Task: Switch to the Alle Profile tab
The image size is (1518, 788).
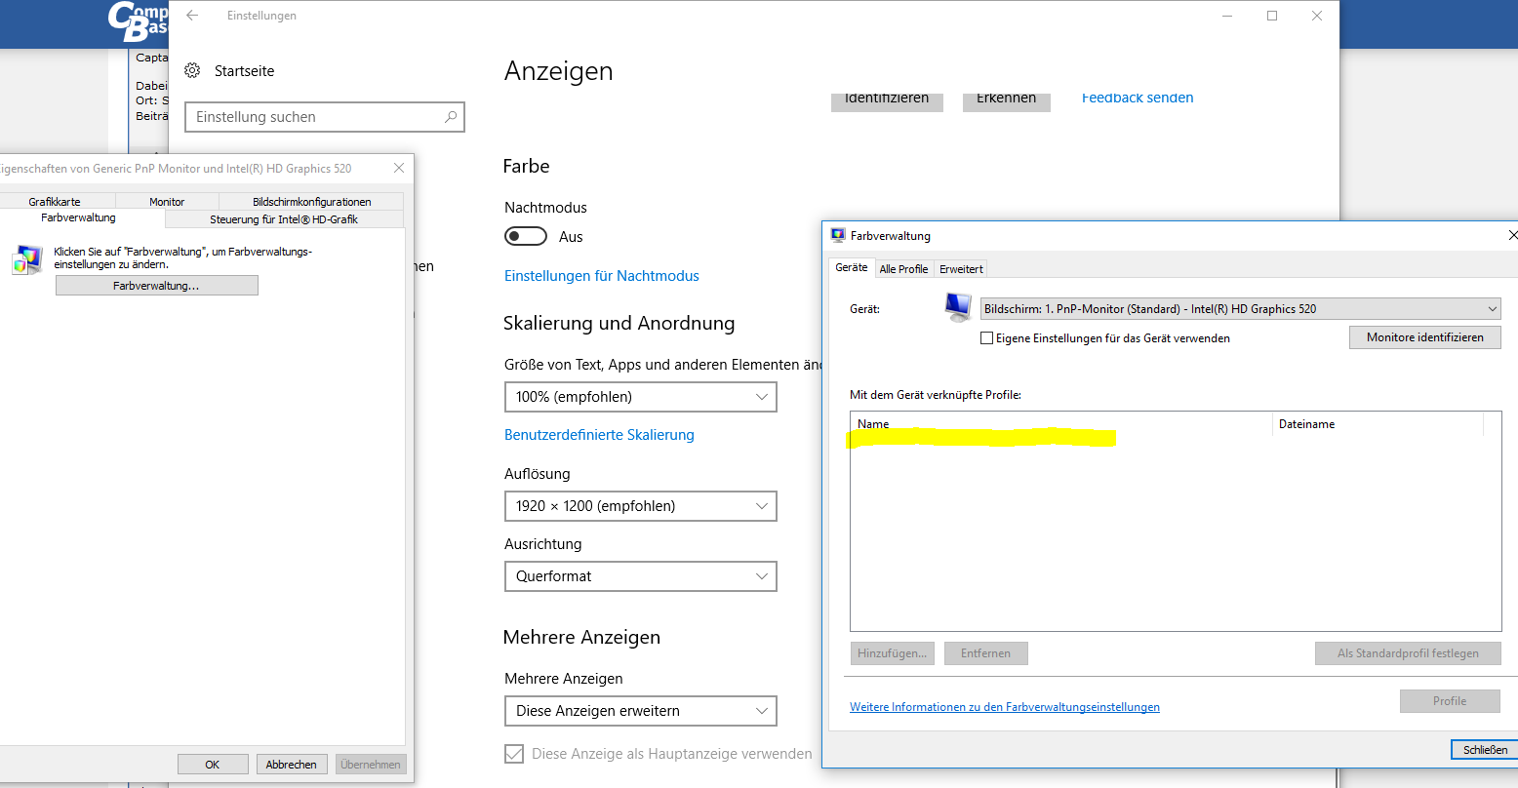Action: [x=903, y=269]
